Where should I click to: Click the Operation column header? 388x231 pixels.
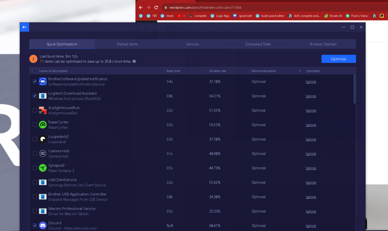pos(313,71)
